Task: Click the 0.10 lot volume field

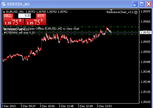Action: pos(24,16)
